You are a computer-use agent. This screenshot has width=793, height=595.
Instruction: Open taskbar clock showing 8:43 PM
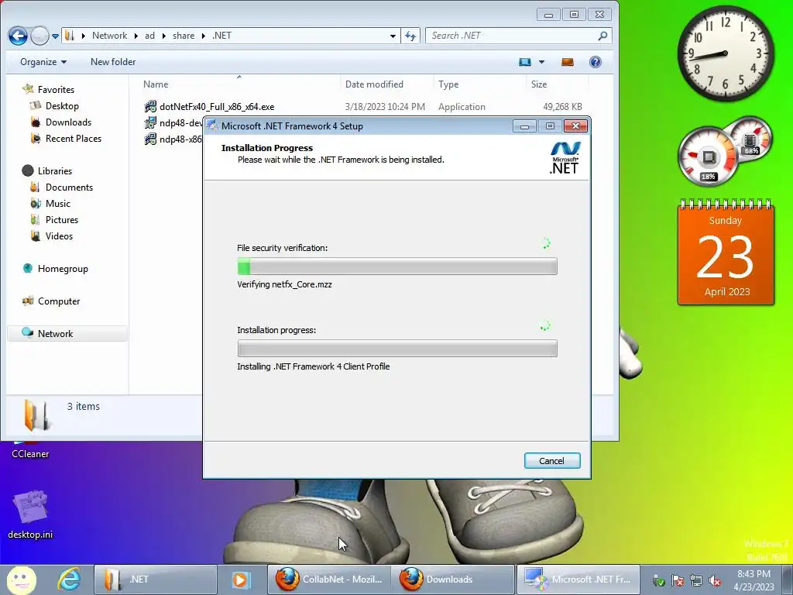click(x=754, y=580)
